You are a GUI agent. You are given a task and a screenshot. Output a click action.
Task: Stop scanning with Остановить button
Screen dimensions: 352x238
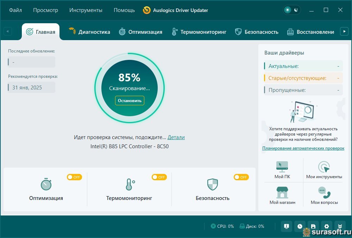[x=130, y=101]
